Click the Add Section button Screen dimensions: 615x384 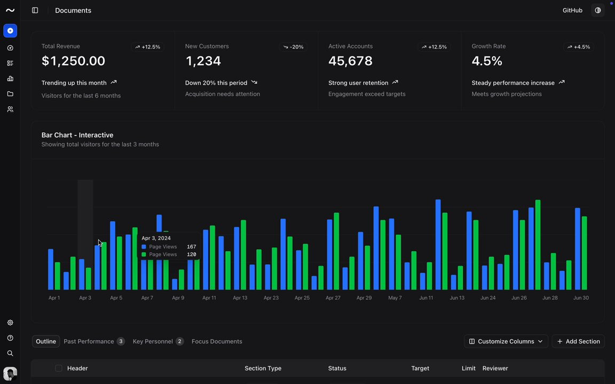click(578, 341)
